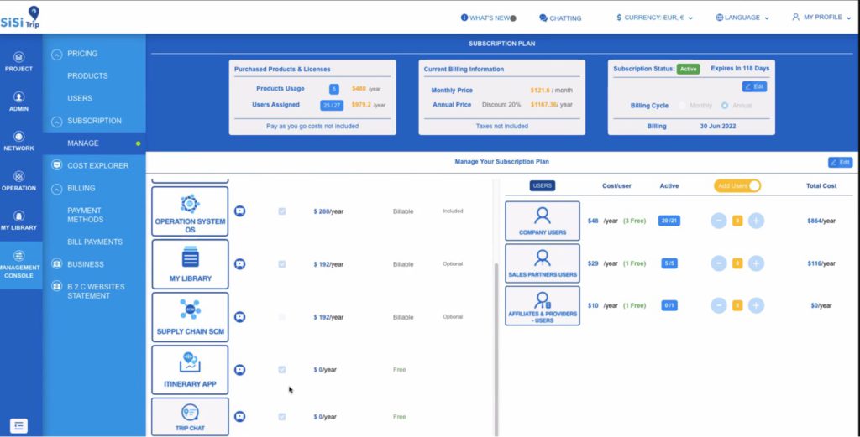Click the Sales Partners Users tile
Image resolution: width=860 pixels, height=437 pixels.
click(x=543, y=263)
